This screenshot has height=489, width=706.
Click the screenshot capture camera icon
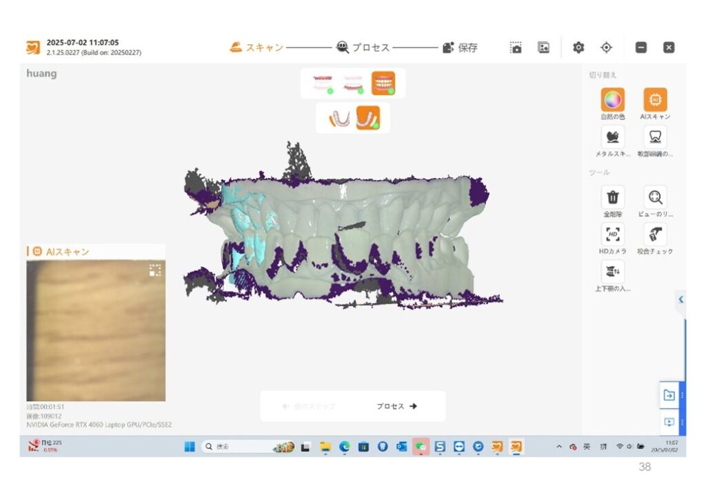[516, 48]
